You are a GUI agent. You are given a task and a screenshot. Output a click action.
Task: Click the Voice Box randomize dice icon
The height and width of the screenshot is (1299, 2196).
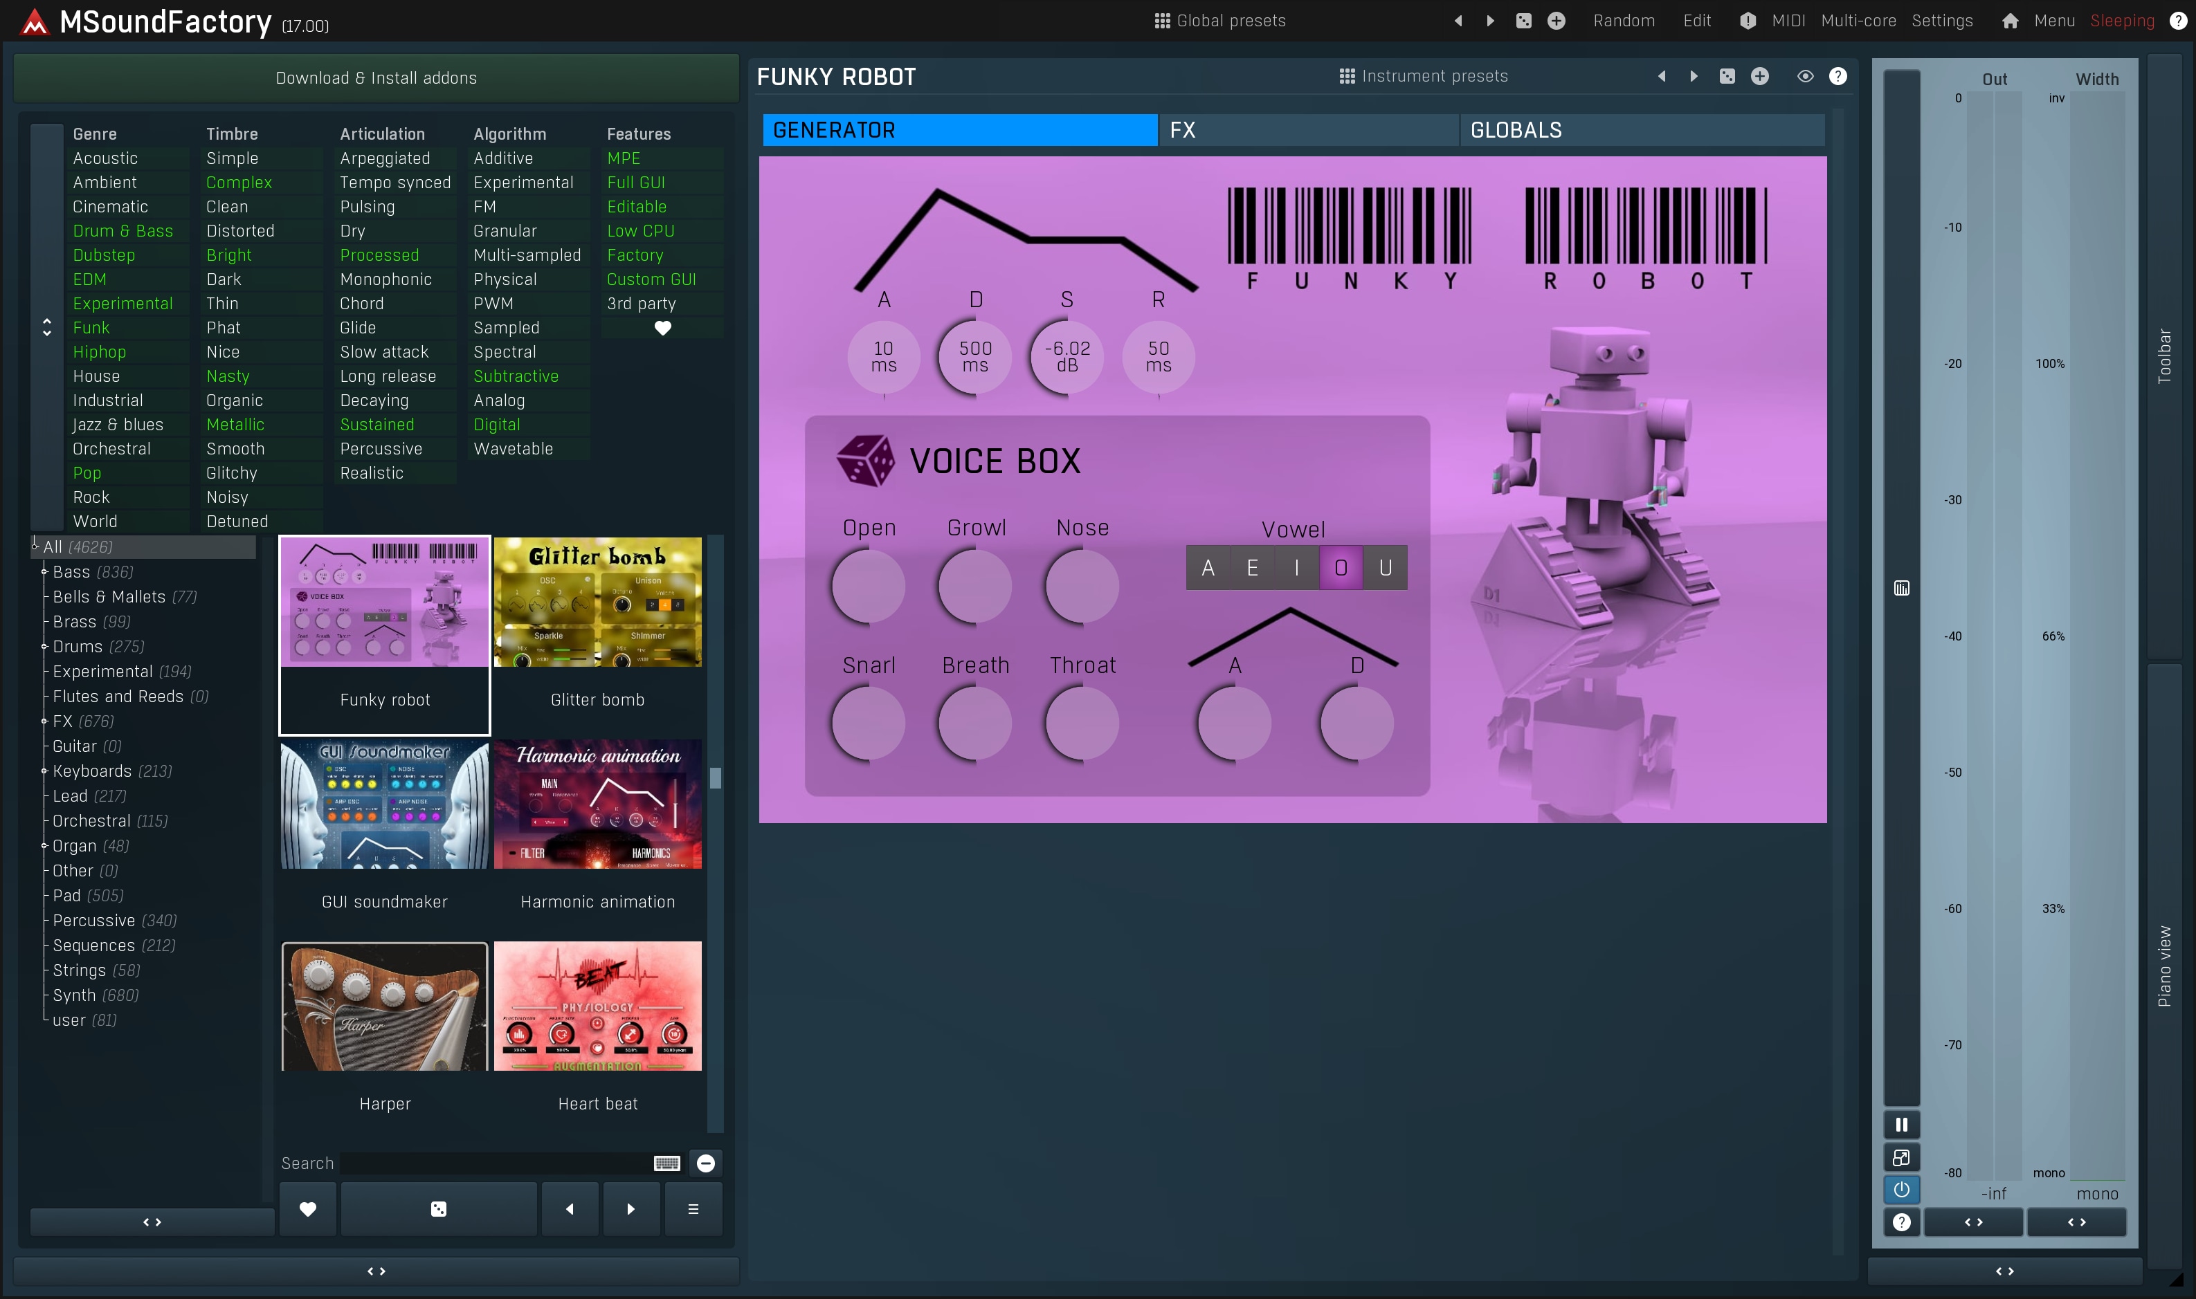tap(864, 461)
